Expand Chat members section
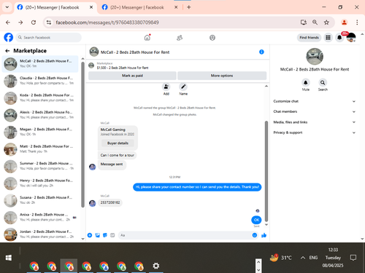Screen dimensions: 365x273 [315, 111]
